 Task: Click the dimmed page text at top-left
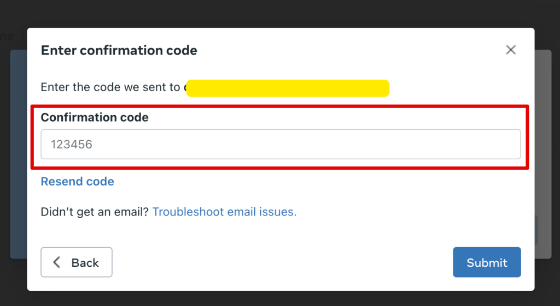[7, 37]
